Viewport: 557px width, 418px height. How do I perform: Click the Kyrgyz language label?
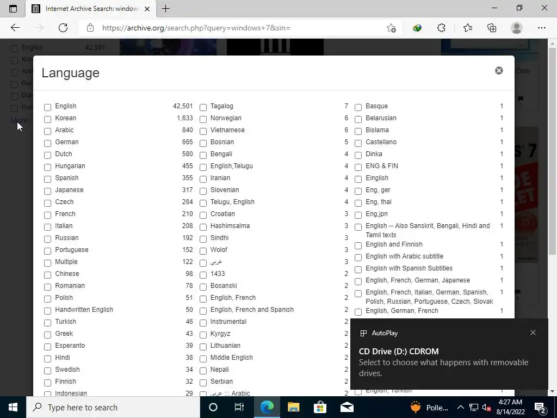220,334
